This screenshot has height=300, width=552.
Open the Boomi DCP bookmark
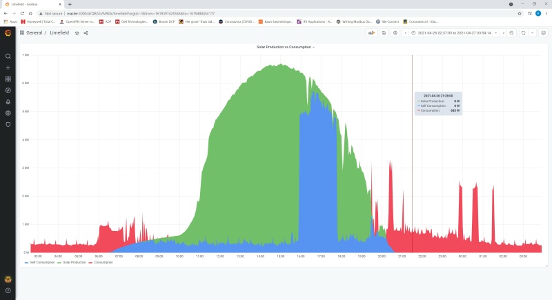[164, 21]
